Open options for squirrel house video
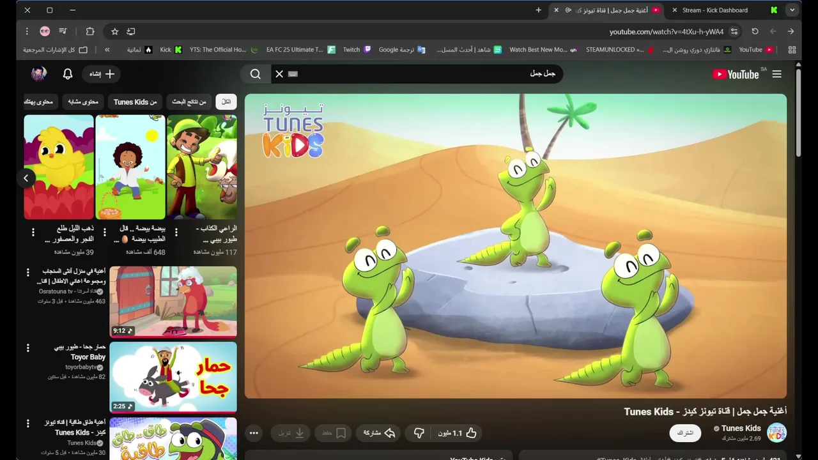The image size is (818, 460). pos(27,273)
